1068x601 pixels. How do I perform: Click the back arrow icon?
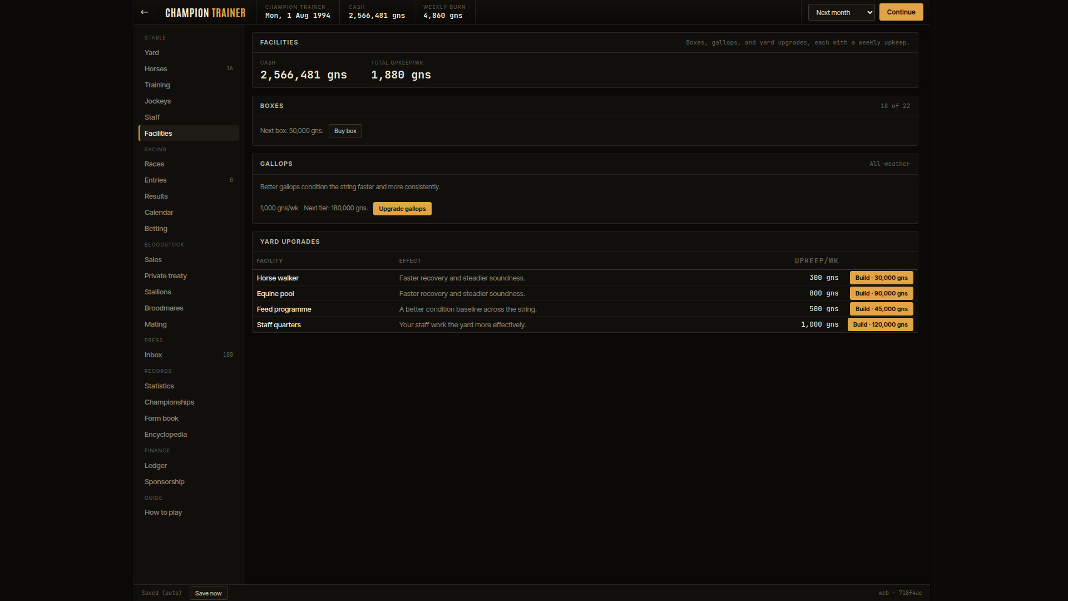click(x=144, y=12)
